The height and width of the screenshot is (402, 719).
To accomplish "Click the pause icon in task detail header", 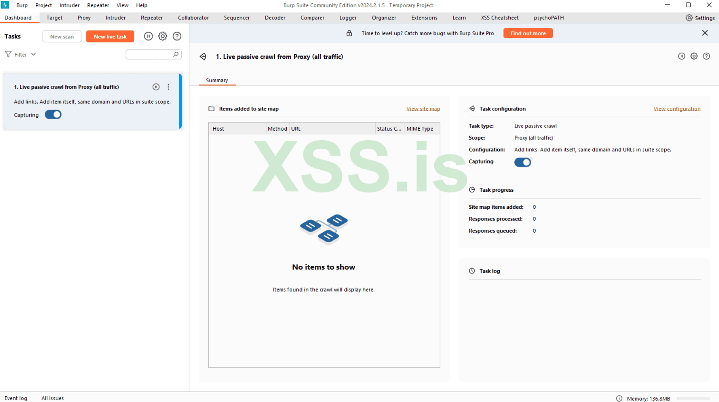I will point(682,56).
